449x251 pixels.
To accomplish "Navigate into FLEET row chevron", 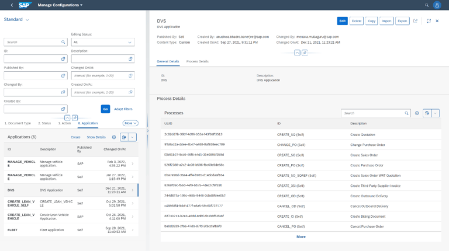I will pos(133,230).
